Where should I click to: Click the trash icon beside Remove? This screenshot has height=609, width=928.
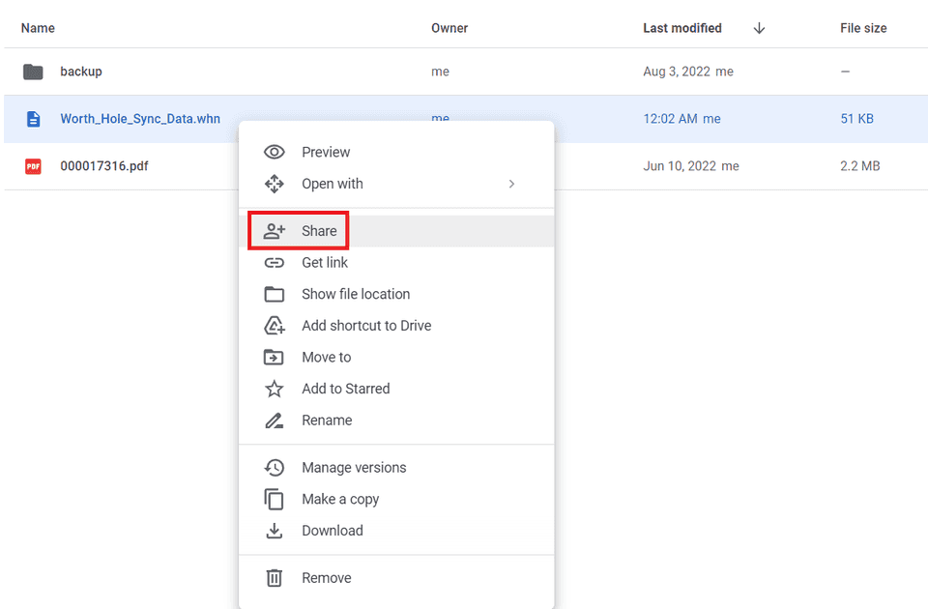[275, 578]
